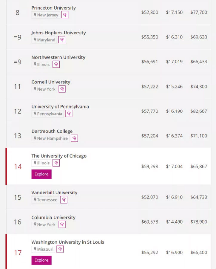
Task: Click graduation cap icon in Cornell University row
Action: (62, 89)
